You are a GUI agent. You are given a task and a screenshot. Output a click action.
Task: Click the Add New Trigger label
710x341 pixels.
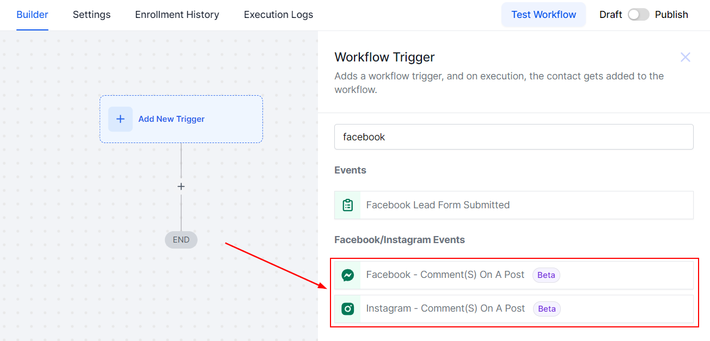172,119
